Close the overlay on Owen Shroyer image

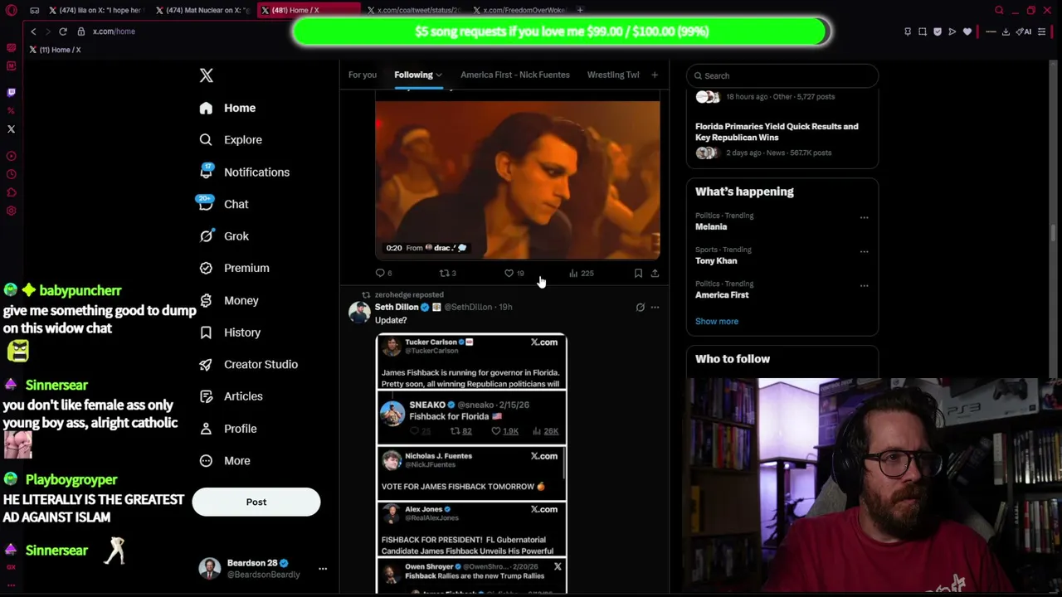point(558,567)
